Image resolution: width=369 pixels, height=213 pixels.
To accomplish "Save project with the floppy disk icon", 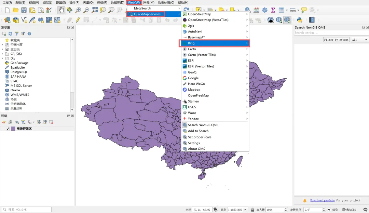I will (x=24, y=10).
